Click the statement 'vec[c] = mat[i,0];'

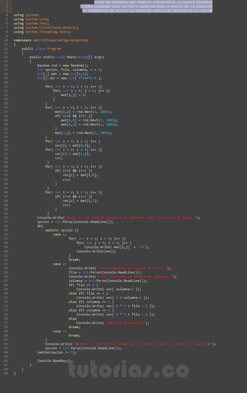click(81, 175)
